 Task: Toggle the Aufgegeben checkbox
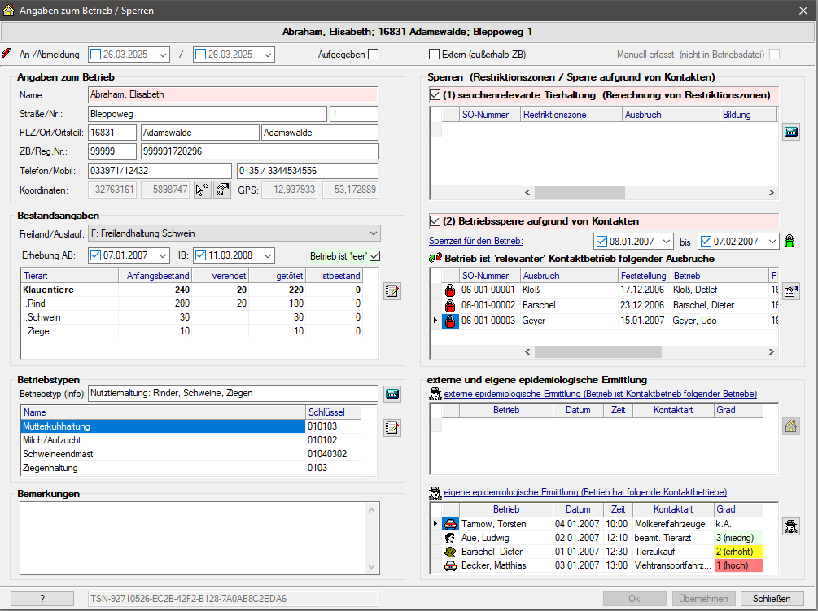[373, 55]
